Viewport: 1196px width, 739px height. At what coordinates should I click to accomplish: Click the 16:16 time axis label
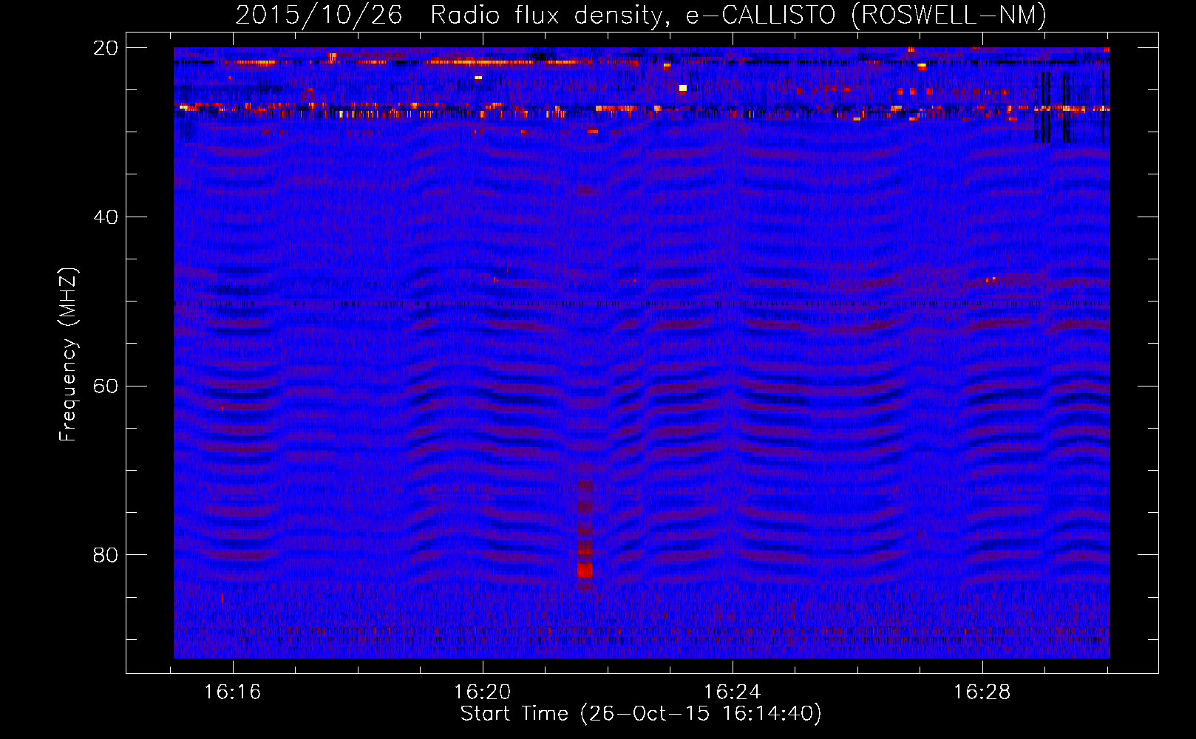pos(233,692)
